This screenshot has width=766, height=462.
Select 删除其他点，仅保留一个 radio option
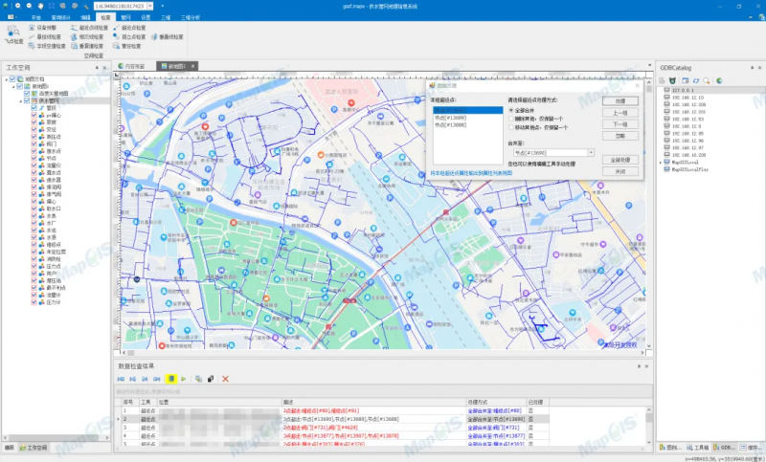point(511,118)
